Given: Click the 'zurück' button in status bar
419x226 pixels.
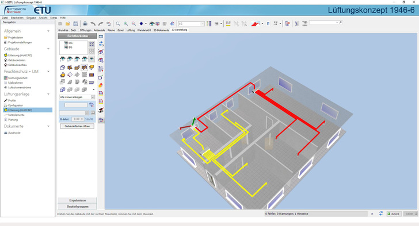Looking at the screenshot, I should [x=394, y=214].
